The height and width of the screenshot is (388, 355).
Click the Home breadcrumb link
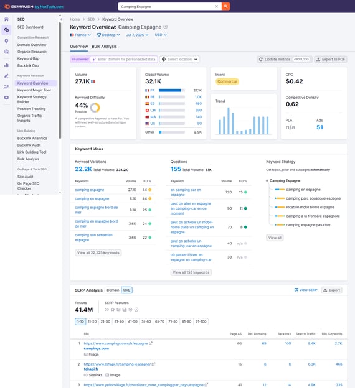75,19
